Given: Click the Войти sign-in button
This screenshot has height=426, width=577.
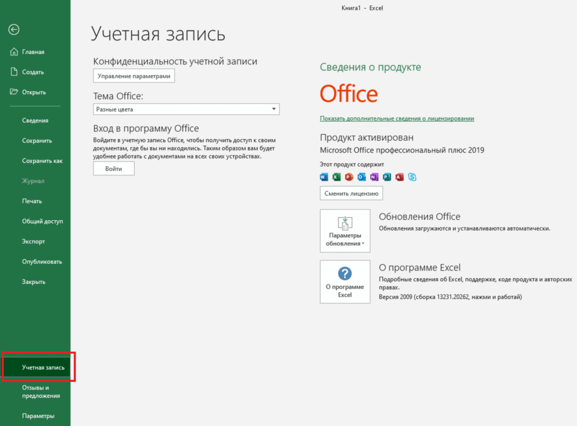Looking at the screenshot, I should pyautogui.click(x=114, y=169).
